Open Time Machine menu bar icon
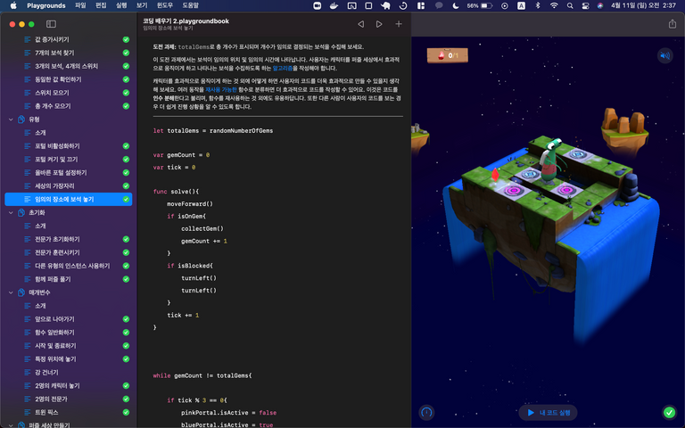 coord(403,5)
